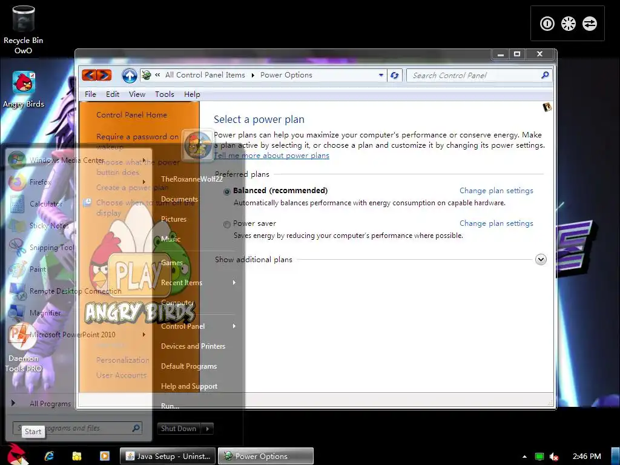Screen dimensions: 620x465
Task: Click Tell me more about power plans
Action: [271, 156]
